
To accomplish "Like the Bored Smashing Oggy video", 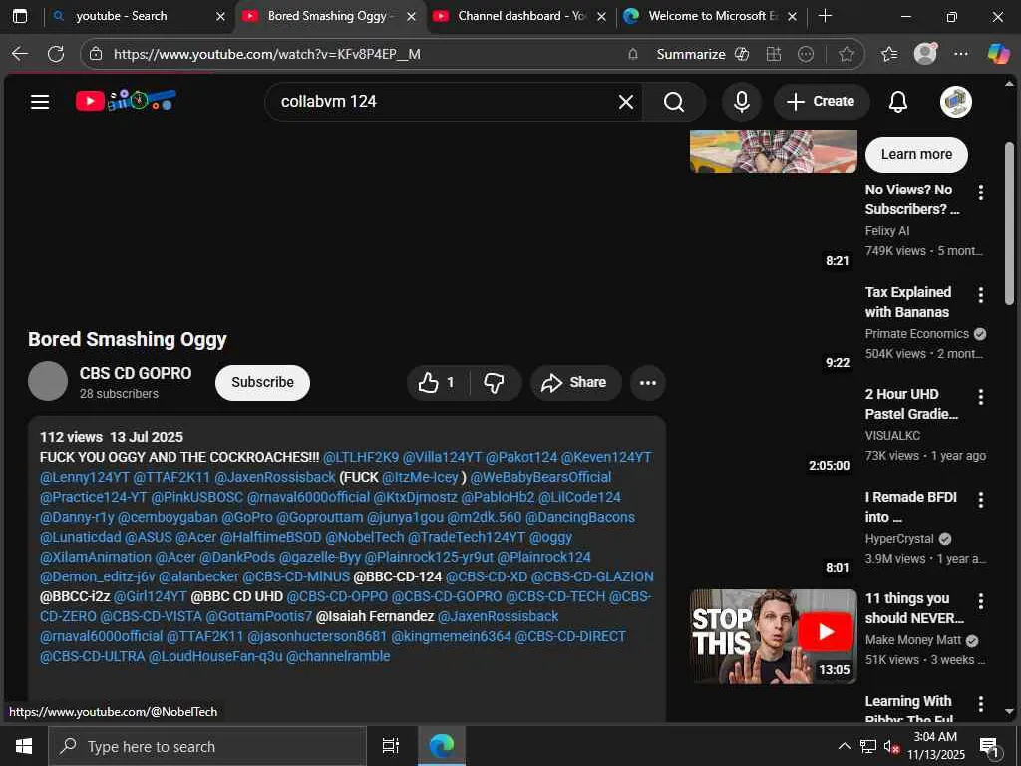I will pos(437,382).
